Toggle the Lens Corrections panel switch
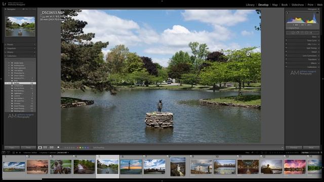This screenshot has width=324, height=182. pyautogui.click(x=287, y=56)
